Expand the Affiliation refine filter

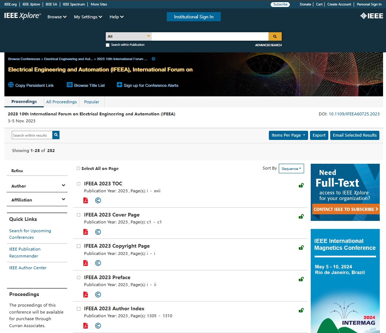coord(37,200)
